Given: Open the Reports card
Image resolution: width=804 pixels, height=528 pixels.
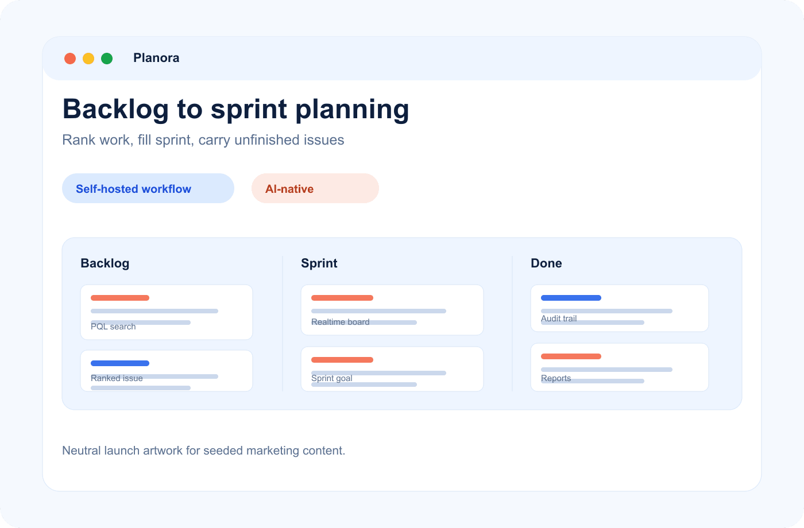Looking at the screenshot, I should 620,367.
